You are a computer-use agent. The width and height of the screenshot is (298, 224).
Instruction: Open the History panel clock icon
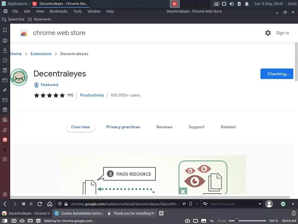(x=5, y=60)
